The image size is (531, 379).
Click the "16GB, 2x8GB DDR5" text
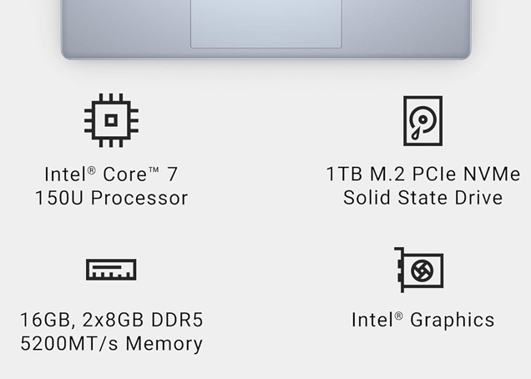point(111,320)
